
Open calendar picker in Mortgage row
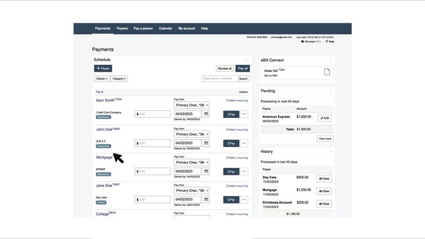click(x=206, y=172)
